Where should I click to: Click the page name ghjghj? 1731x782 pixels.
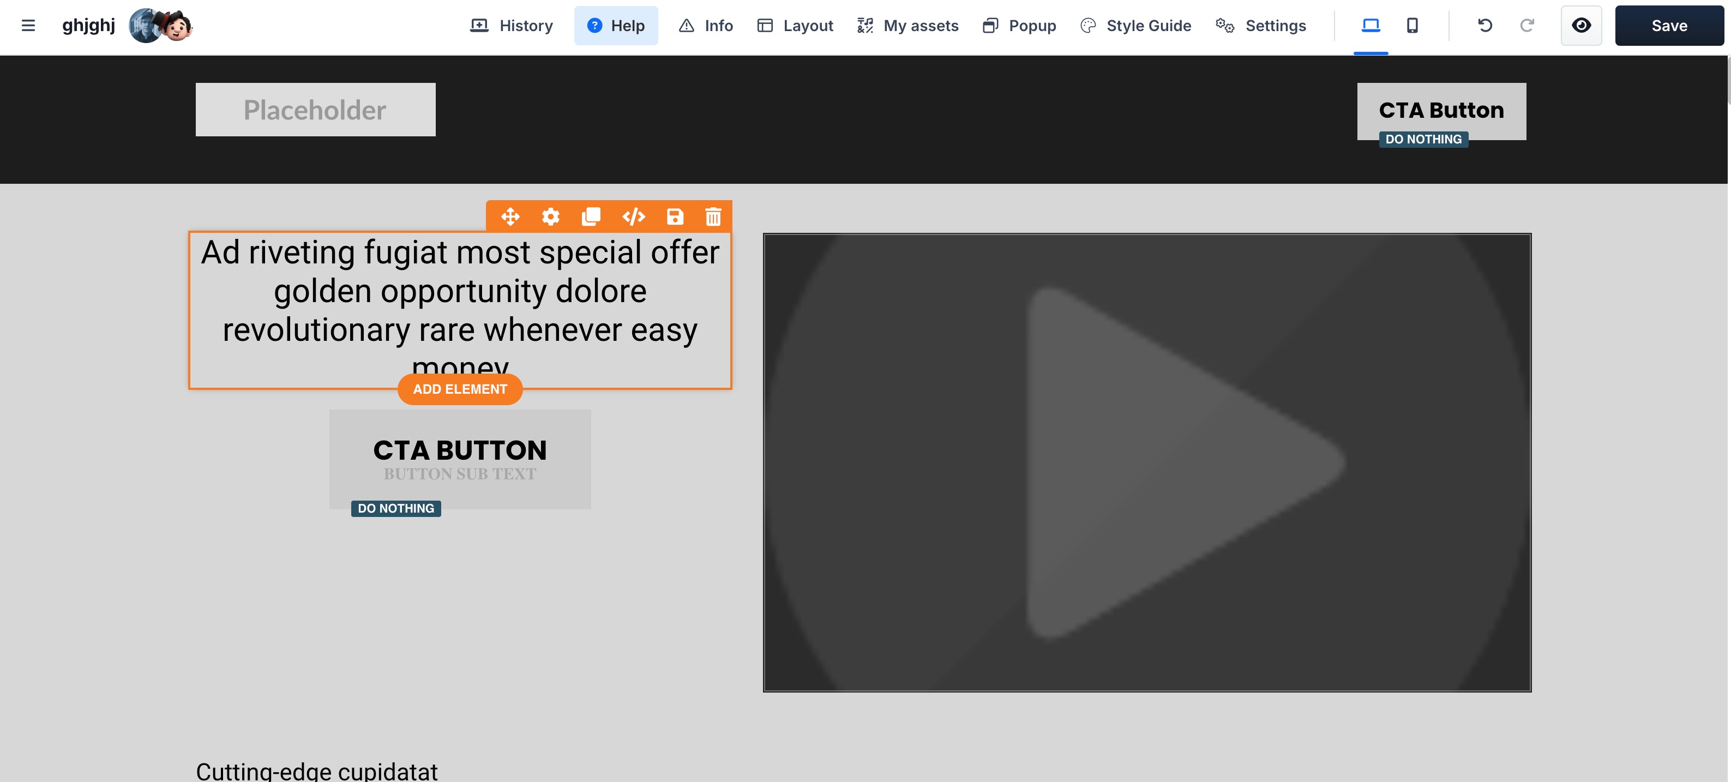89,26
